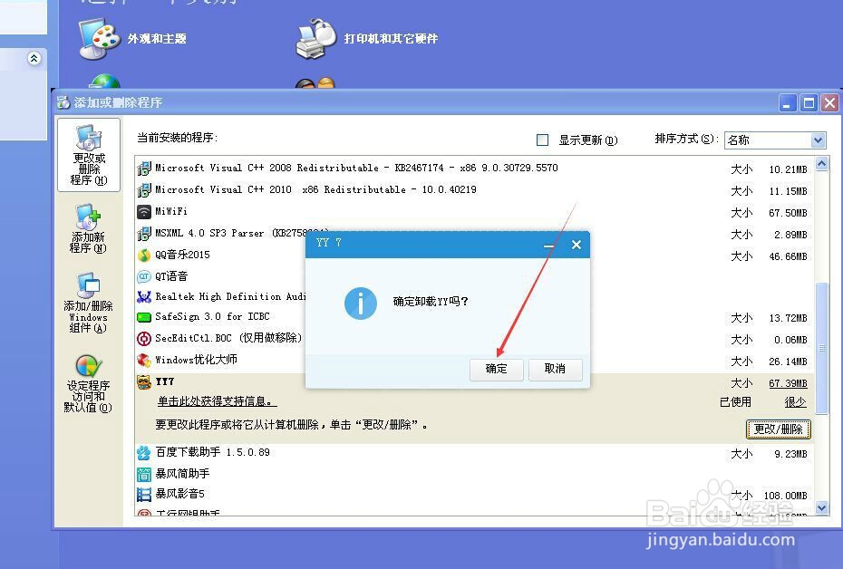
Task: Select Windows优化大师 list entry text
Action: click(x=196, y=360)
